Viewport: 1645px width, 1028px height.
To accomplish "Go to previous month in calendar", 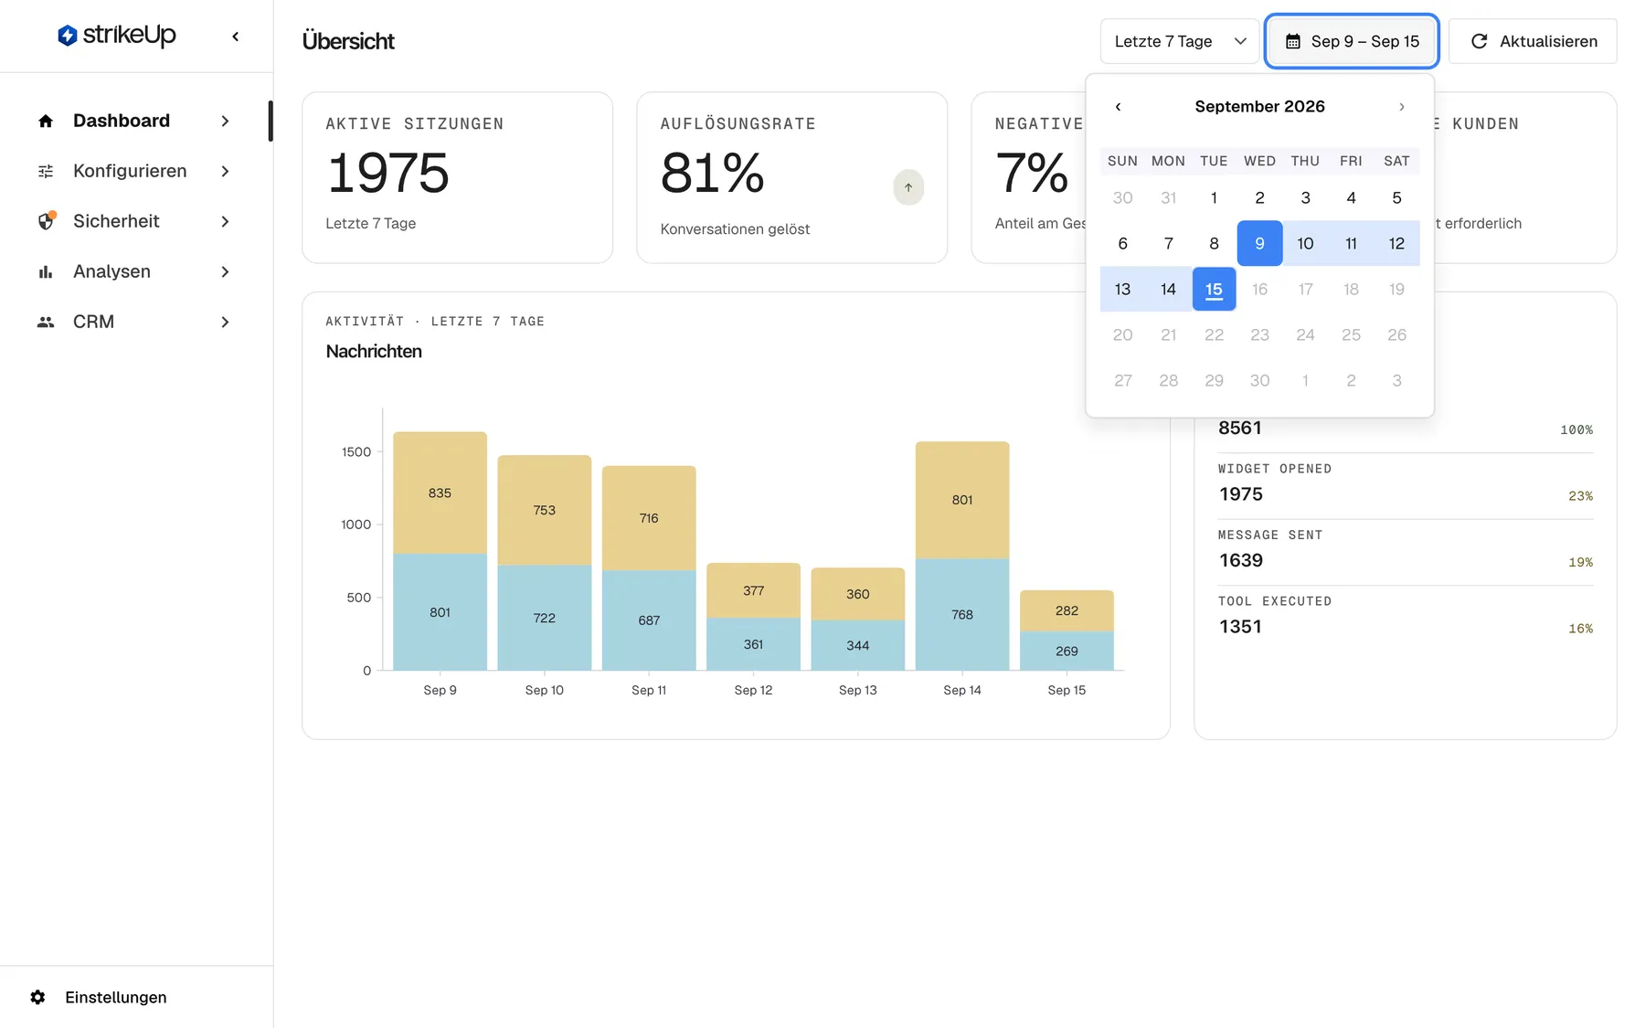I will pyautogui.click(x=1118, y=107).
